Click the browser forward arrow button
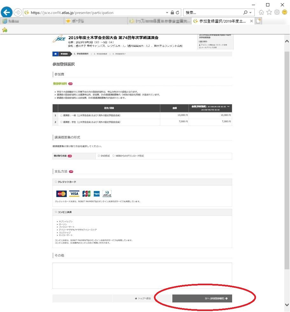This screenshot has width=290, height=312. [x=18, y=13]
